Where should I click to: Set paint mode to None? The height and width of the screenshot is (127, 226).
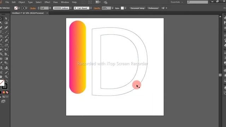point(7,92)
